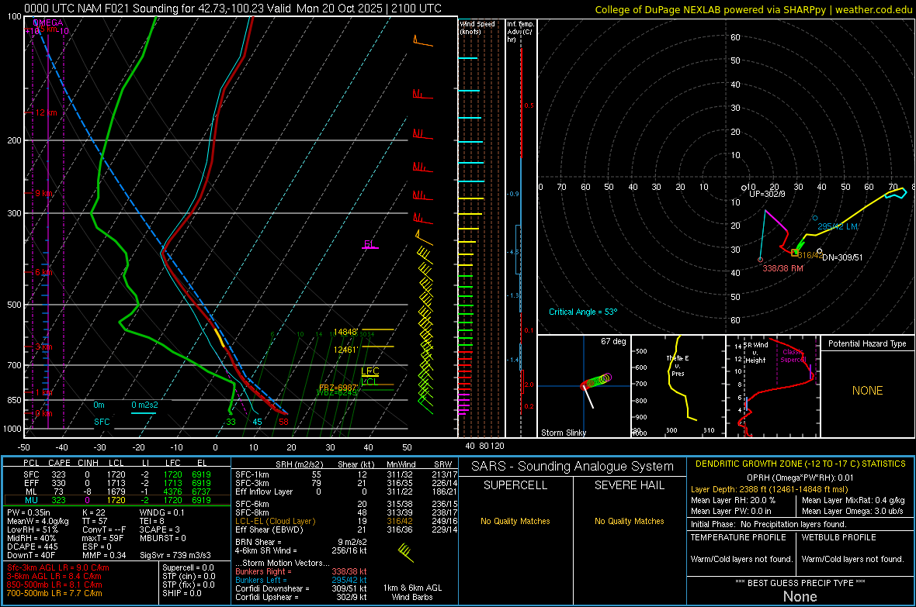Click the College of DuPage NEXLAB credit text

(x=753, y=9)
